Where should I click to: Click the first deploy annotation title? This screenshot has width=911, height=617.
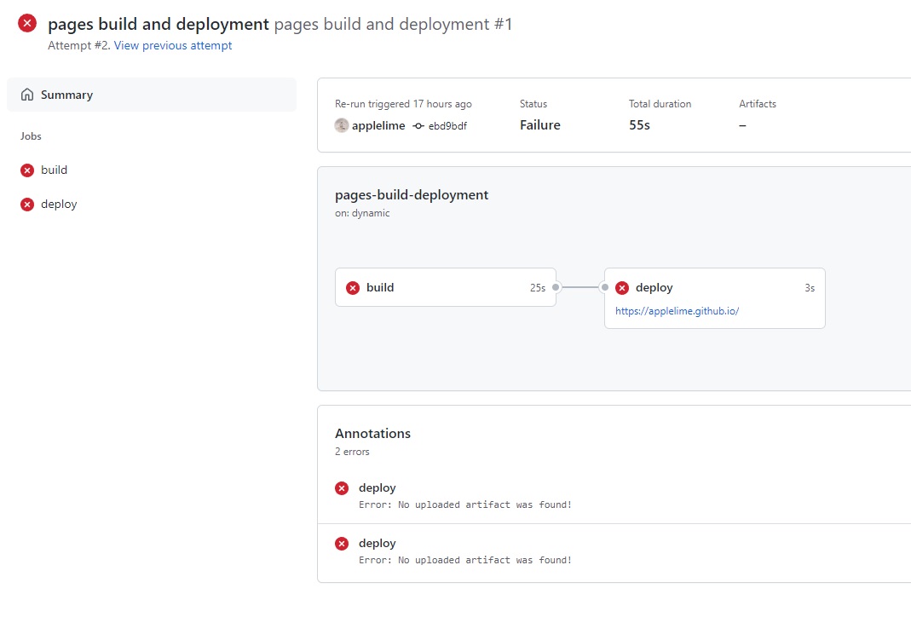(377, 488)
